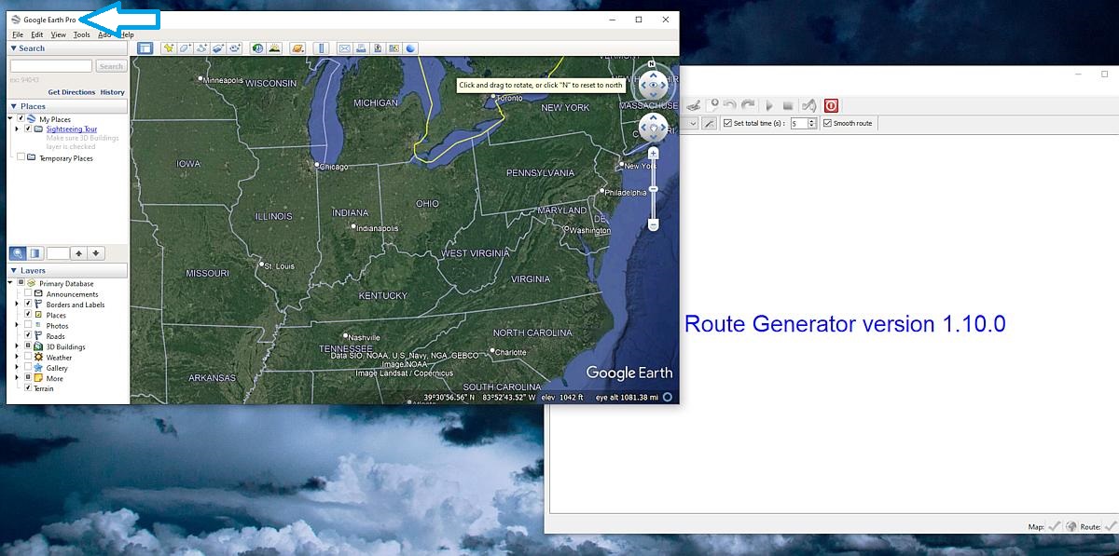Click the Print toolbar icon
Viewport: 1119px width, 556px height.
point(361,48)
